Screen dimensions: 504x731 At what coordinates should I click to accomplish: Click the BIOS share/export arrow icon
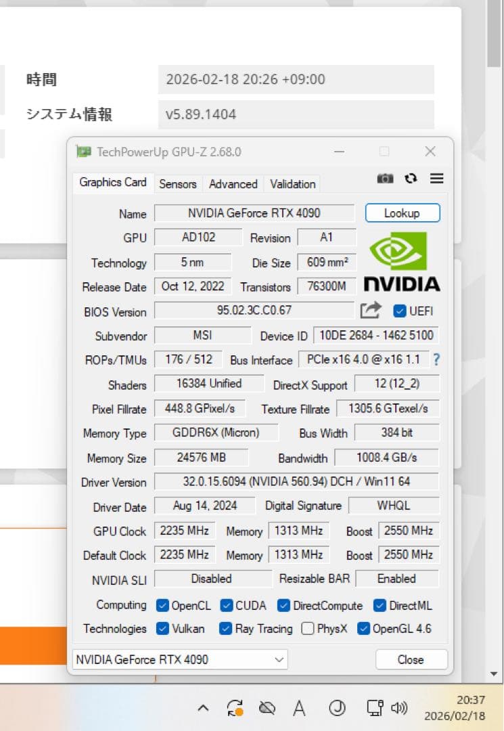[x=371, y=311]
